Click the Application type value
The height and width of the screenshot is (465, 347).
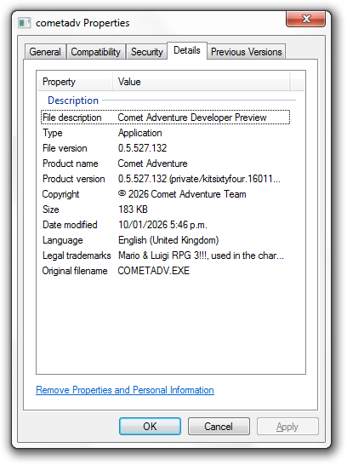point(140,133)
